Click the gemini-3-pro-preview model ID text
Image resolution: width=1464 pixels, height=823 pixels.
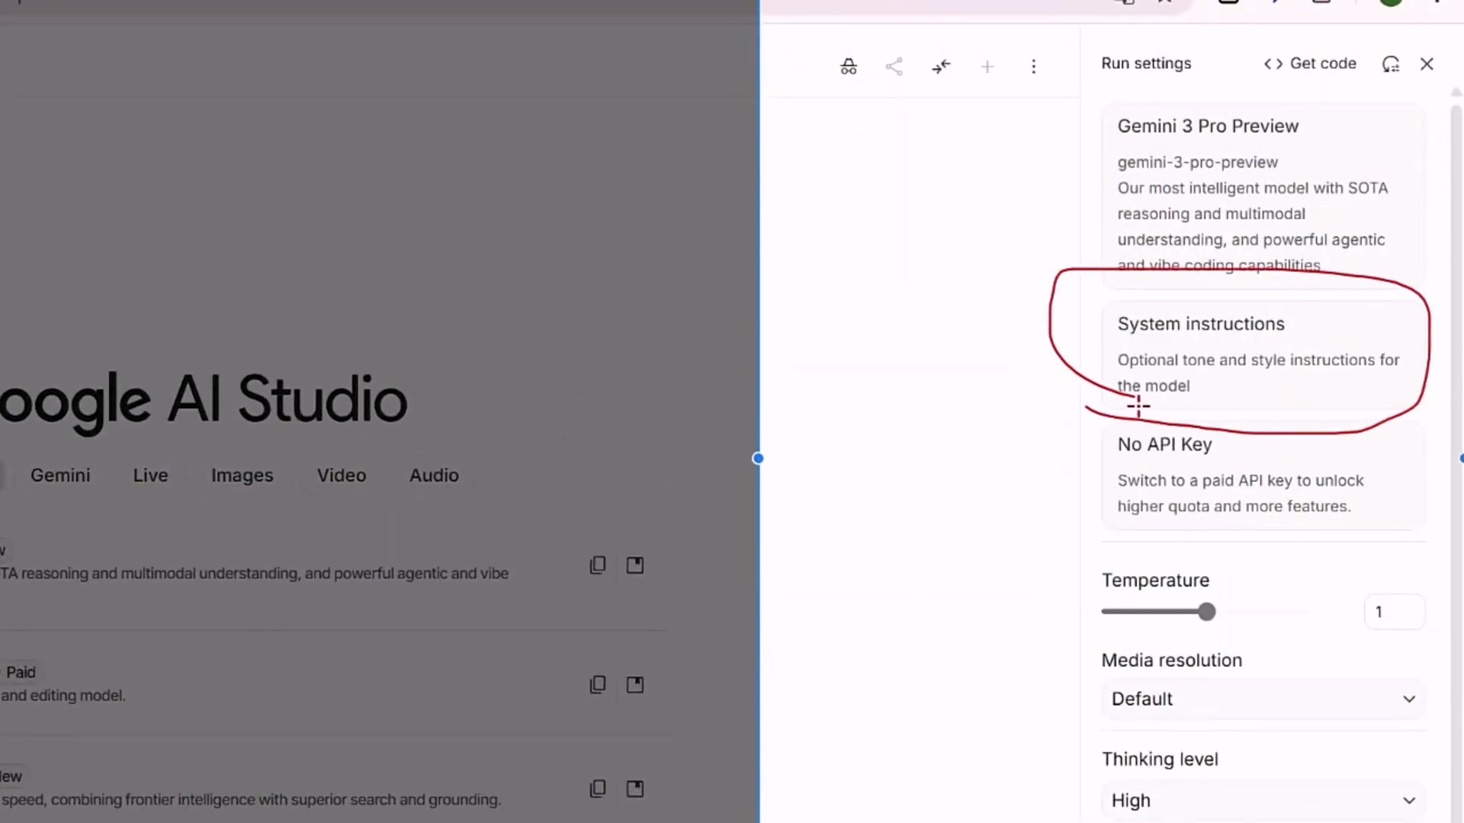point(1197,162)
